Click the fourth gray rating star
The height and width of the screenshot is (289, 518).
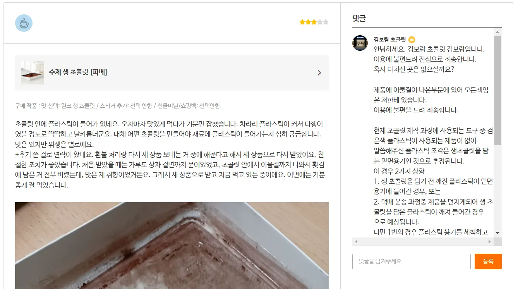point(320,22)
